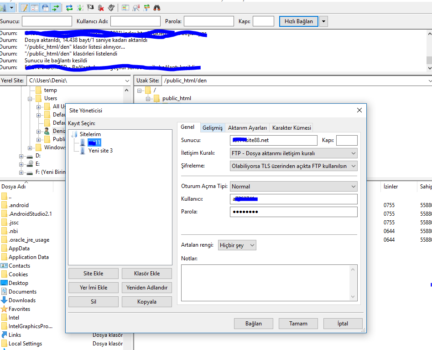The width and height of the screenshot is (432, 350).
Task: Click the Yer İmi Ekle button
Action: (x=94, y=288)
